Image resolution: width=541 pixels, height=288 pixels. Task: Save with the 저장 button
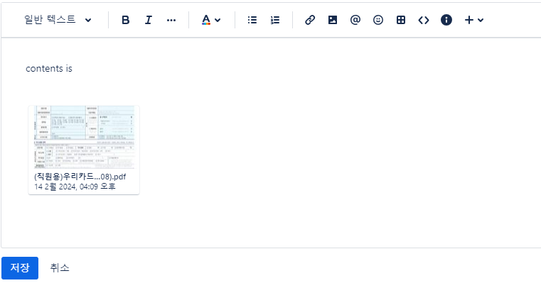click(x=20, y=267)
